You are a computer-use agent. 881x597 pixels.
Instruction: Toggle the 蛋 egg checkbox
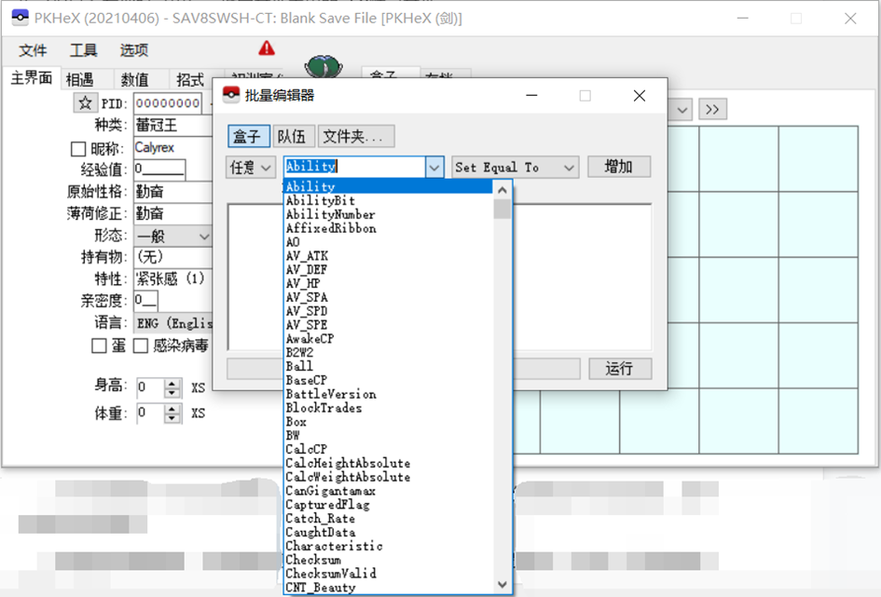pos(99,346)
